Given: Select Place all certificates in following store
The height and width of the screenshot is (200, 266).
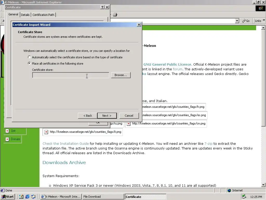Looking at the screenshot, I should tap(29, 63).
